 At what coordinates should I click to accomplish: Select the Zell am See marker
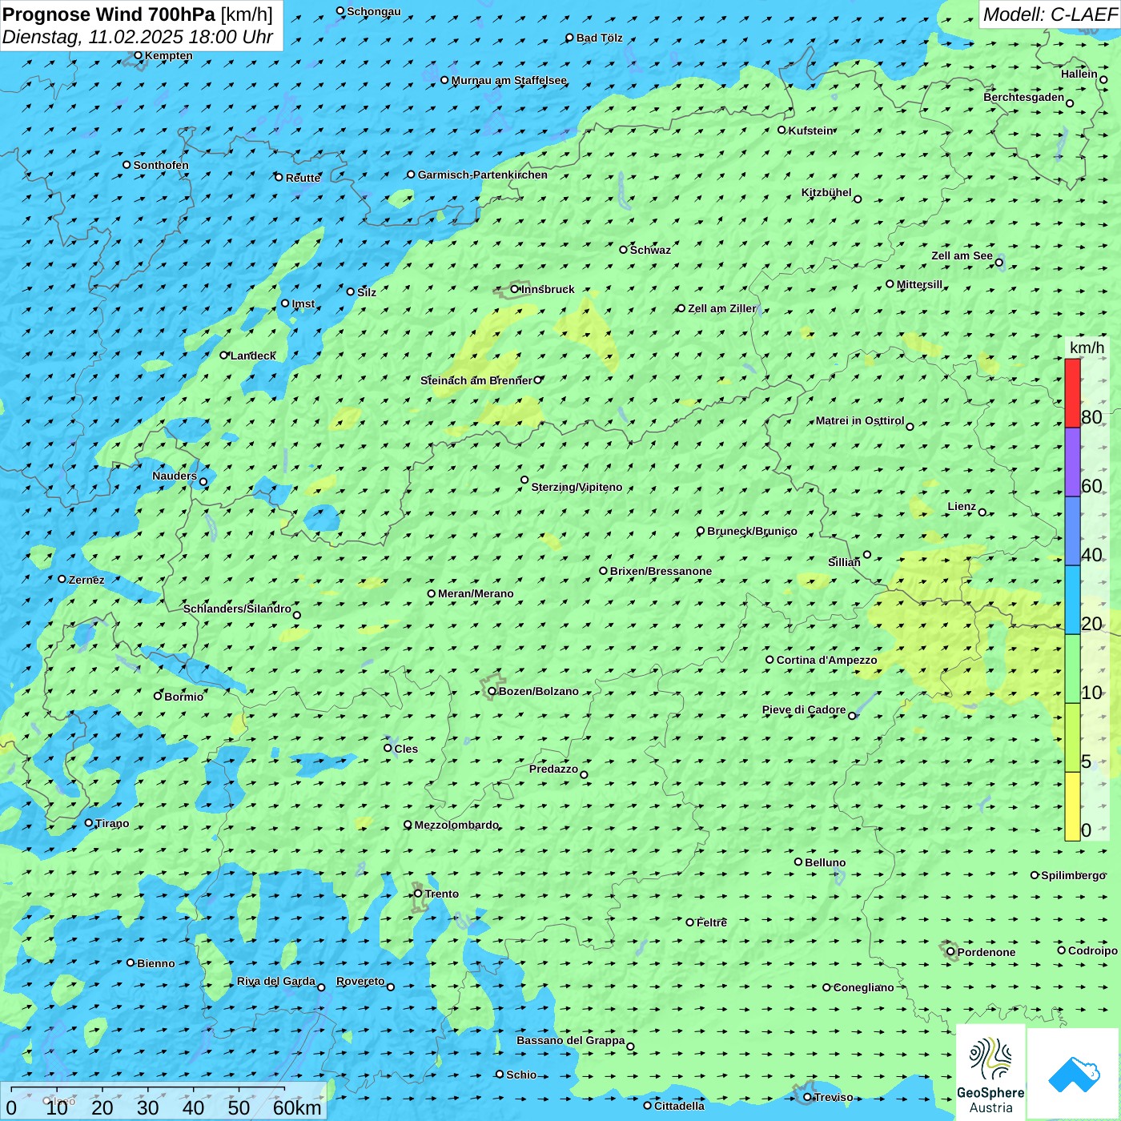point(998,263)
